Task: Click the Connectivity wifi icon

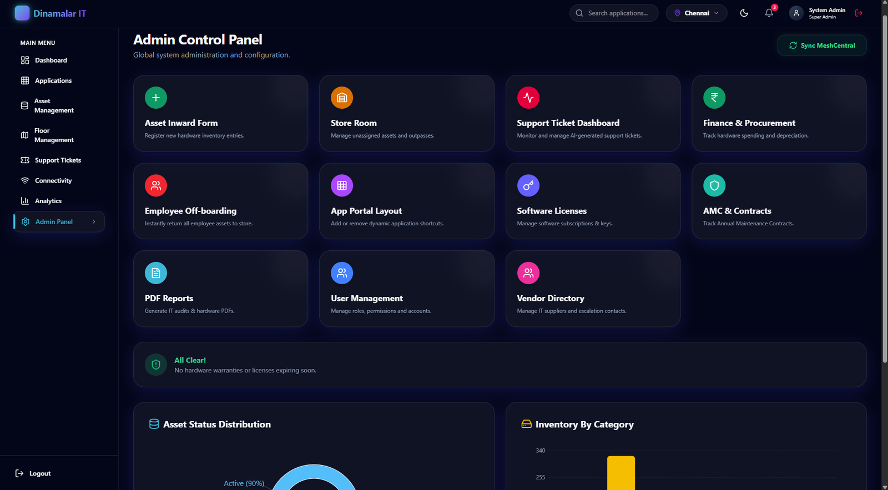Action: [25, 180]
